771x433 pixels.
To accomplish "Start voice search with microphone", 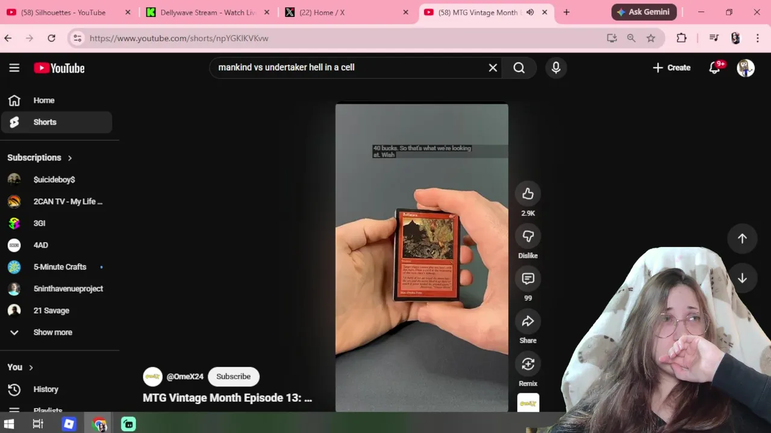I will (x=556, y=67).
